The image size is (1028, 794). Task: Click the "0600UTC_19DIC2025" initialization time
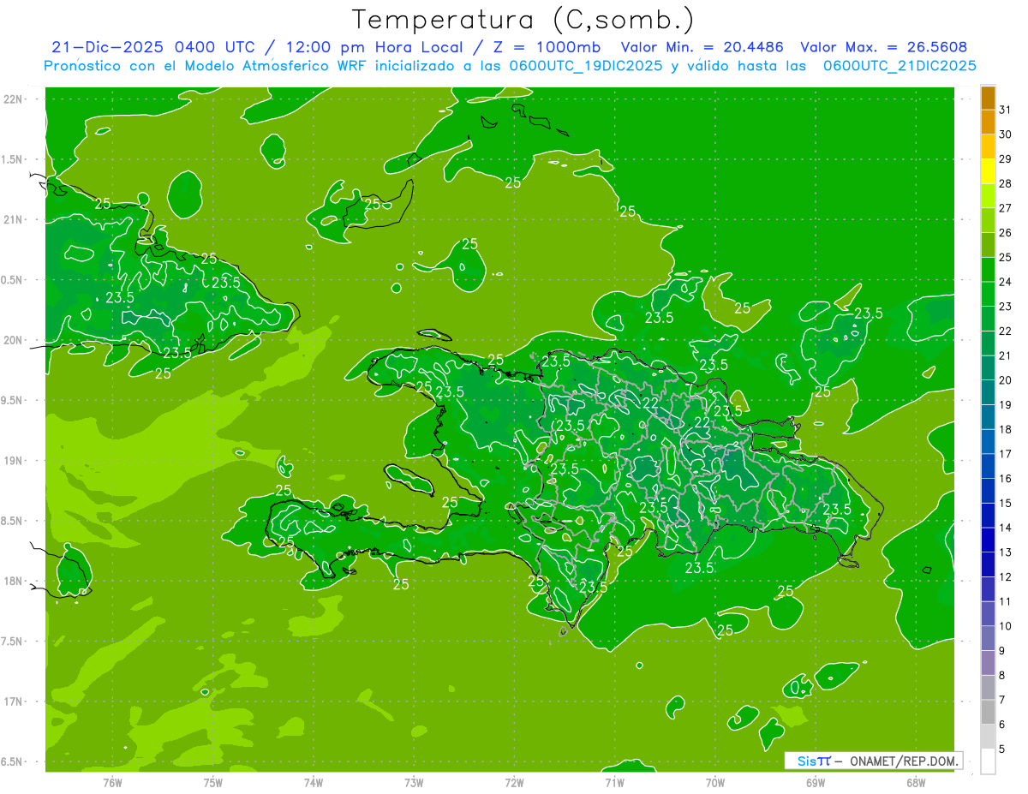point(587,66)
